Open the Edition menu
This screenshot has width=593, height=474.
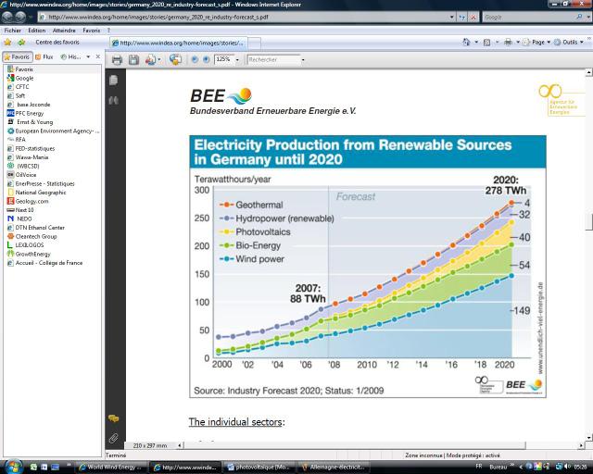pos(36,30)
